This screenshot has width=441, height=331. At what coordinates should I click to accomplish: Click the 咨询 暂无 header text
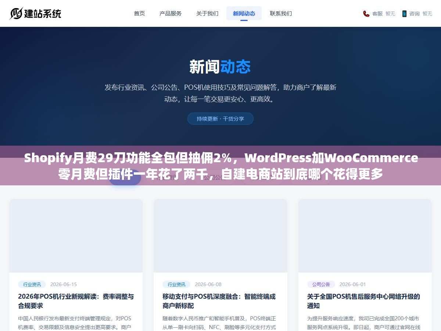421,14
